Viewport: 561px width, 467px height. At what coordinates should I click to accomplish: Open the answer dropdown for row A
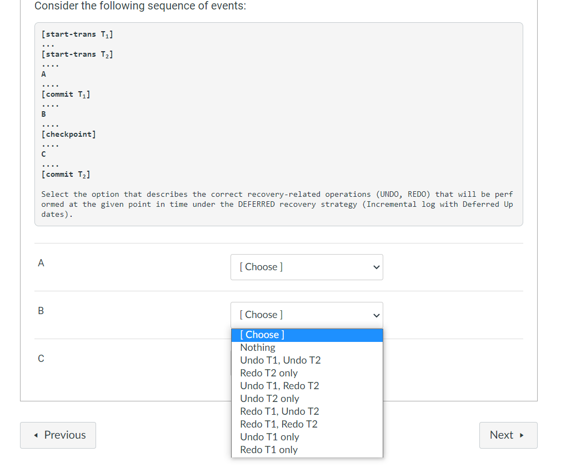pos(307,267)
